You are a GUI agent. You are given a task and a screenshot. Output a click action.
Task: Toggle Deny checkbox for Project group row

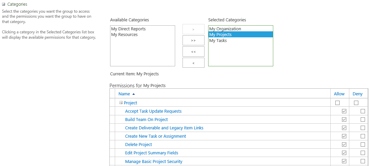pyautogui.click(x=356, y=103)
